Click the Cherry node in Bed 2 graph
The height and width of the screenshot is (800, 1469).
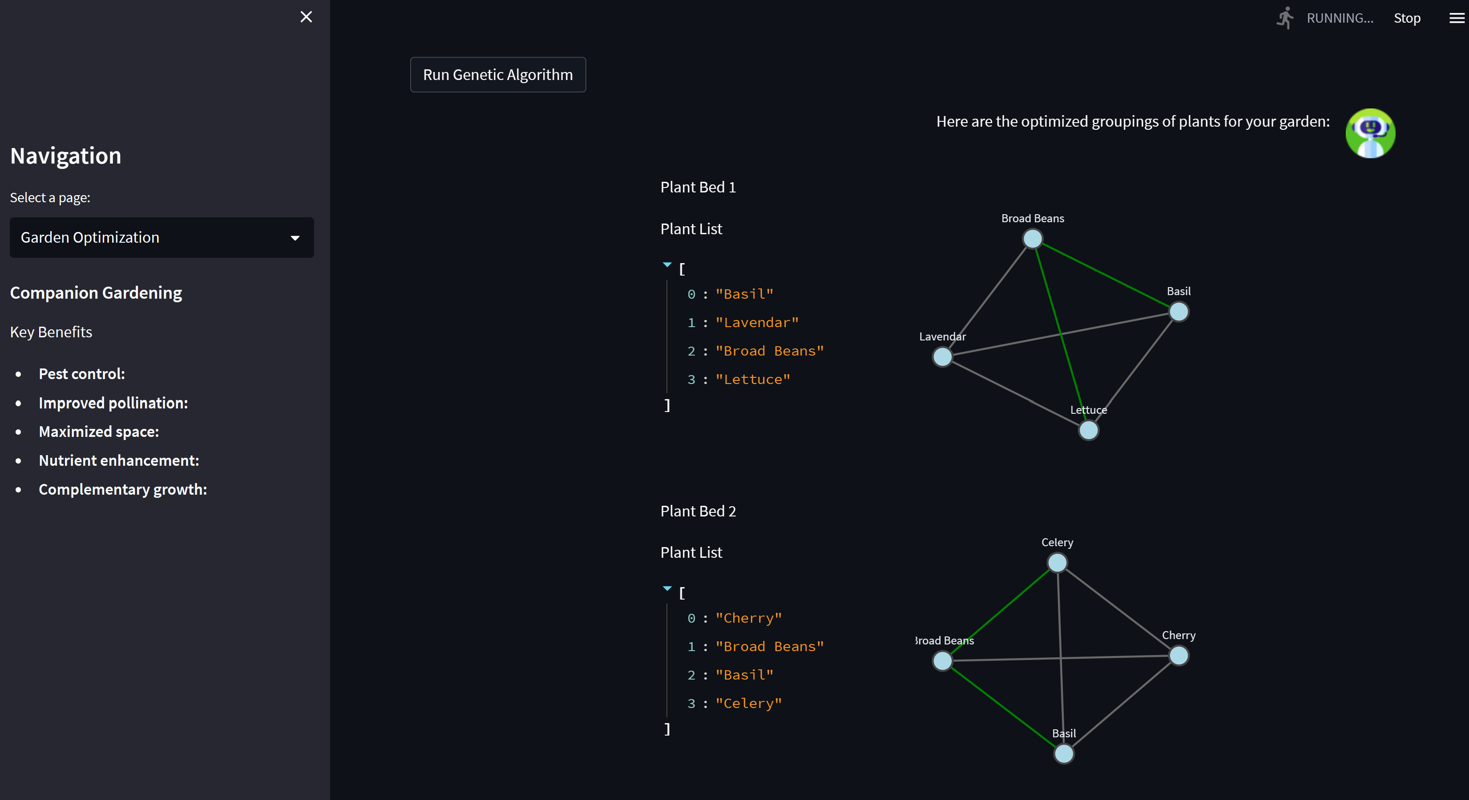click(1178, 656)
